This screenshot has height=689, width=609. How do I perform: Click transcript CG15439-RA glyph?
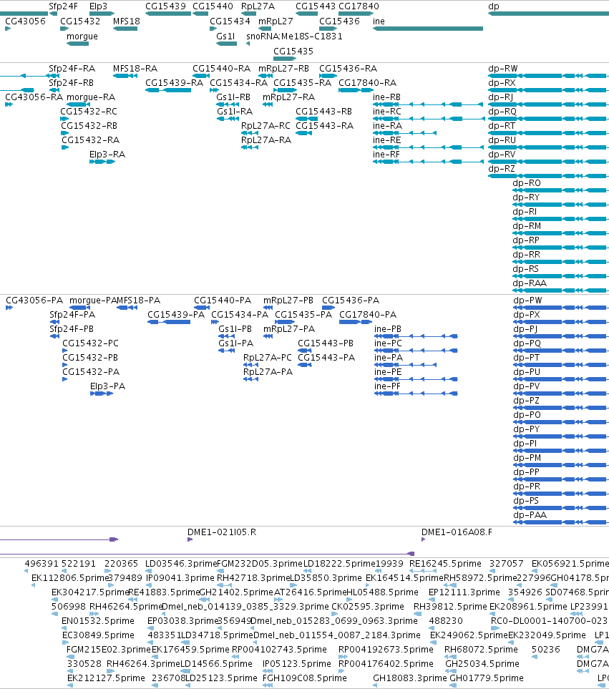(x=168, y=90)
